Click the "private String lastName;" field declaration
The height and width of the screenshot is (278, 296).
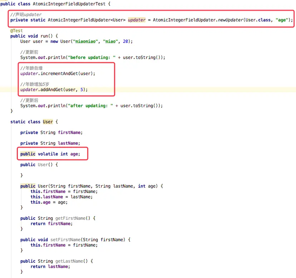(x=50, y=143)
